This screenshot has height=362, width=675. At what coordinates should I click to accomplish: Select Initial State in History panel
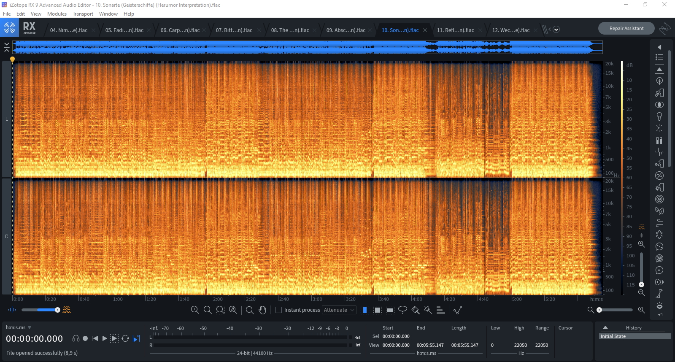tap(613, 336)
